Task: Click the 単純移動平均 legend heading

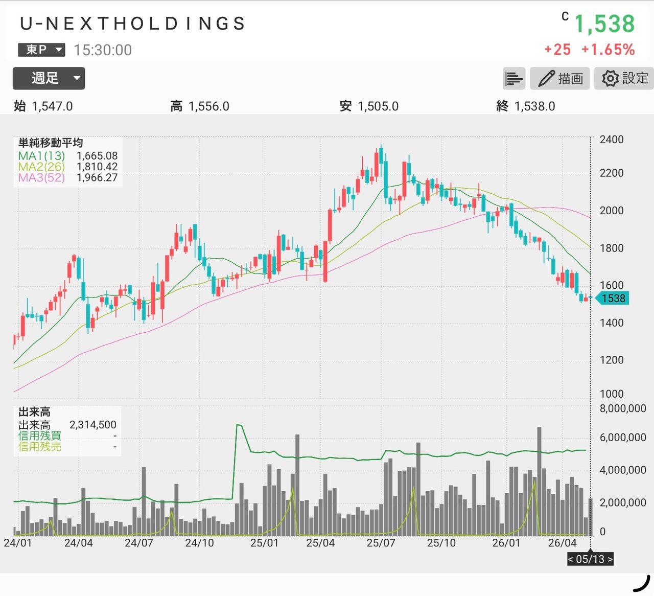Action: 51,143
